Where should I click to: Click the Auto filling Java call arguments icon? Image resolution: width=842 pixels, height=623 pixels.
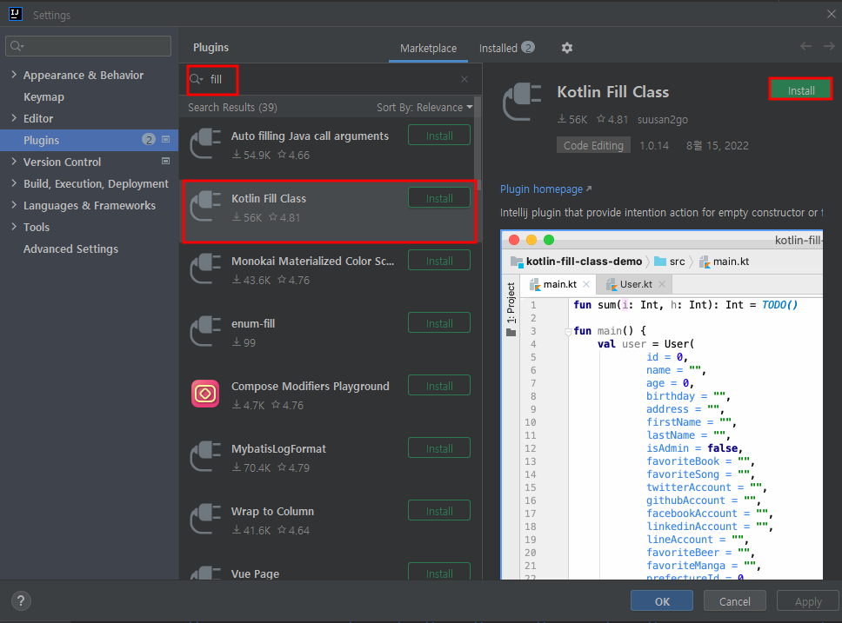[205, 144]
